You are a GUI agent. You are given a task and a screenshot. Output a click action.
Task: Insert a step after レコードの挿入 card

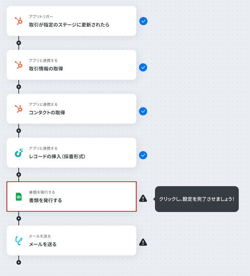[x=19, y=175]
